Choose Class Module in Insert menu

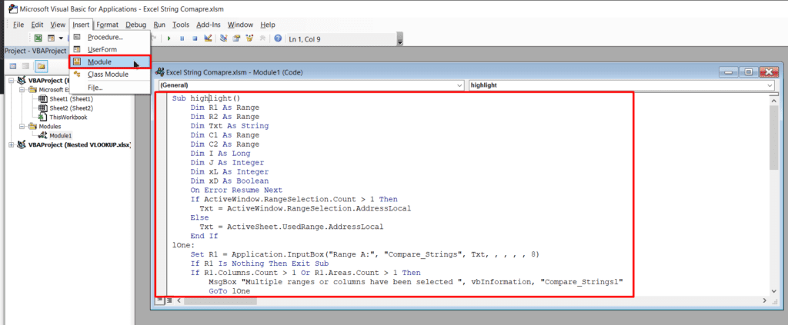click(x=107, y=75)
